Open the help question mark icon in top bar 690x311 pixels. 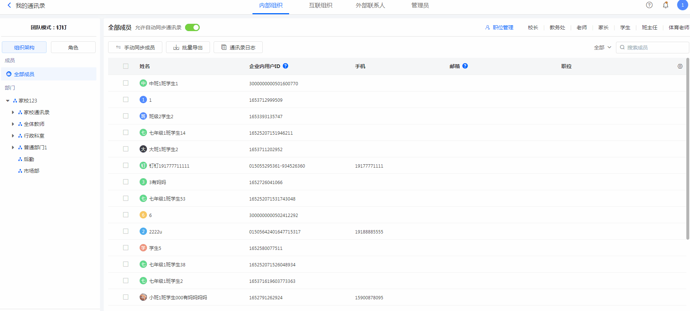(x=649, y=5)
